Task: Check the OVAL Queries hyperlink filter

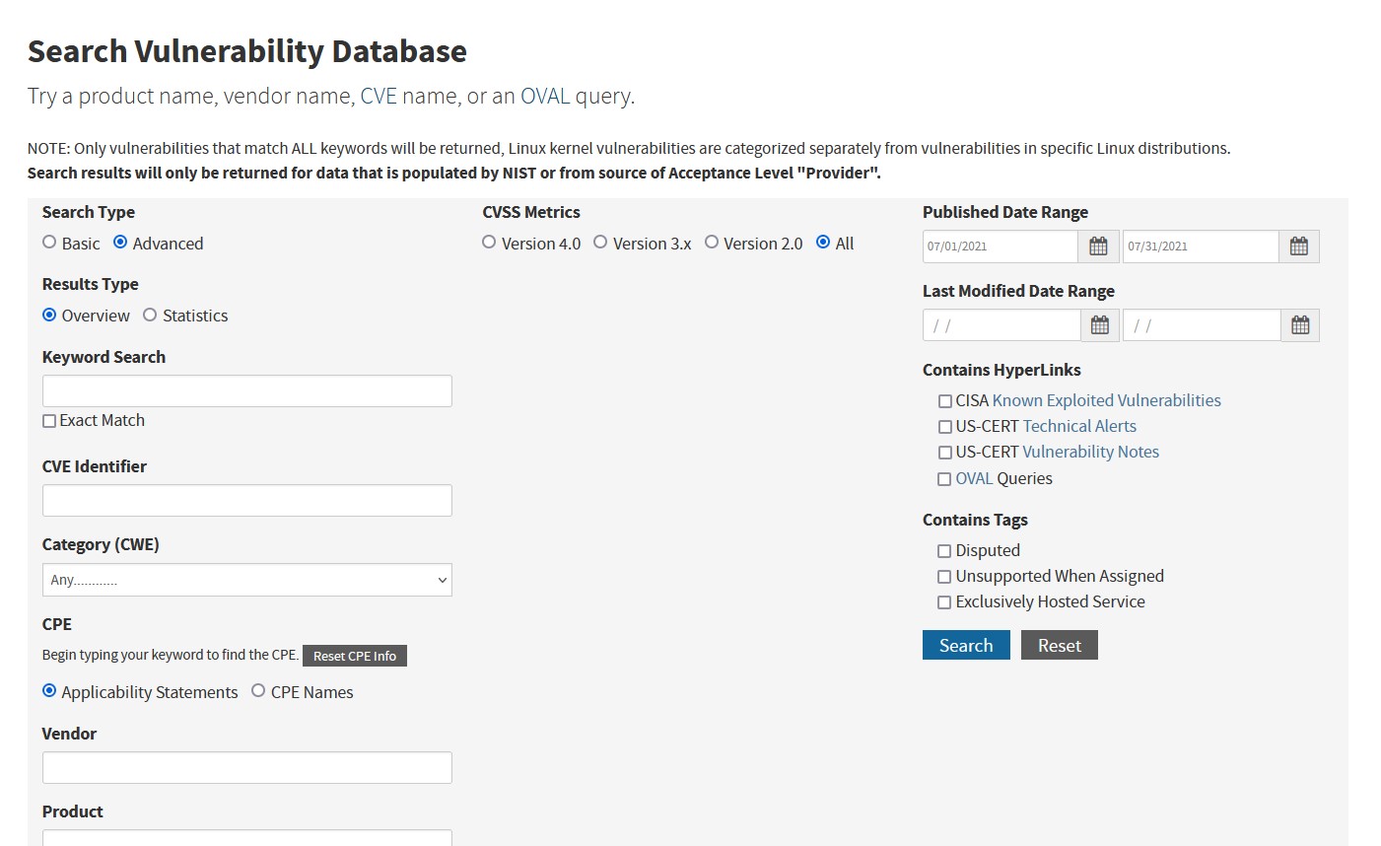Action: 944,478
